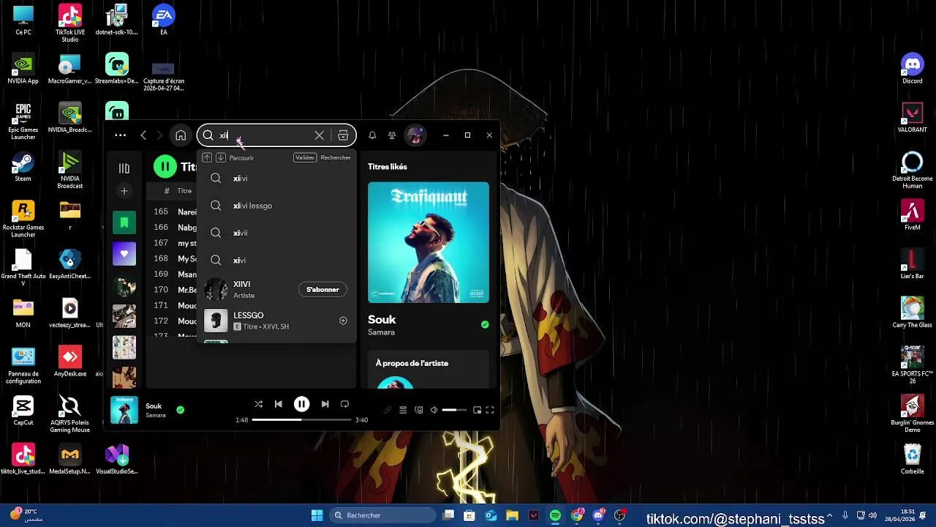Mute Spotify with the speaker icon
The width and height of the screenshot is (936, 527).
coord(434,410)
